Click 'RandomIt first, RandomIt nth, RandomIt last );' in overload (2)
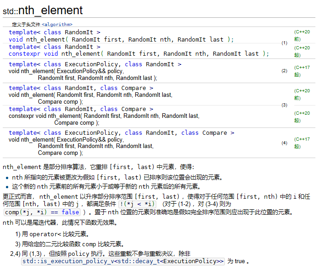This screenshot has width=330, height=270. (x=97, y=78)
